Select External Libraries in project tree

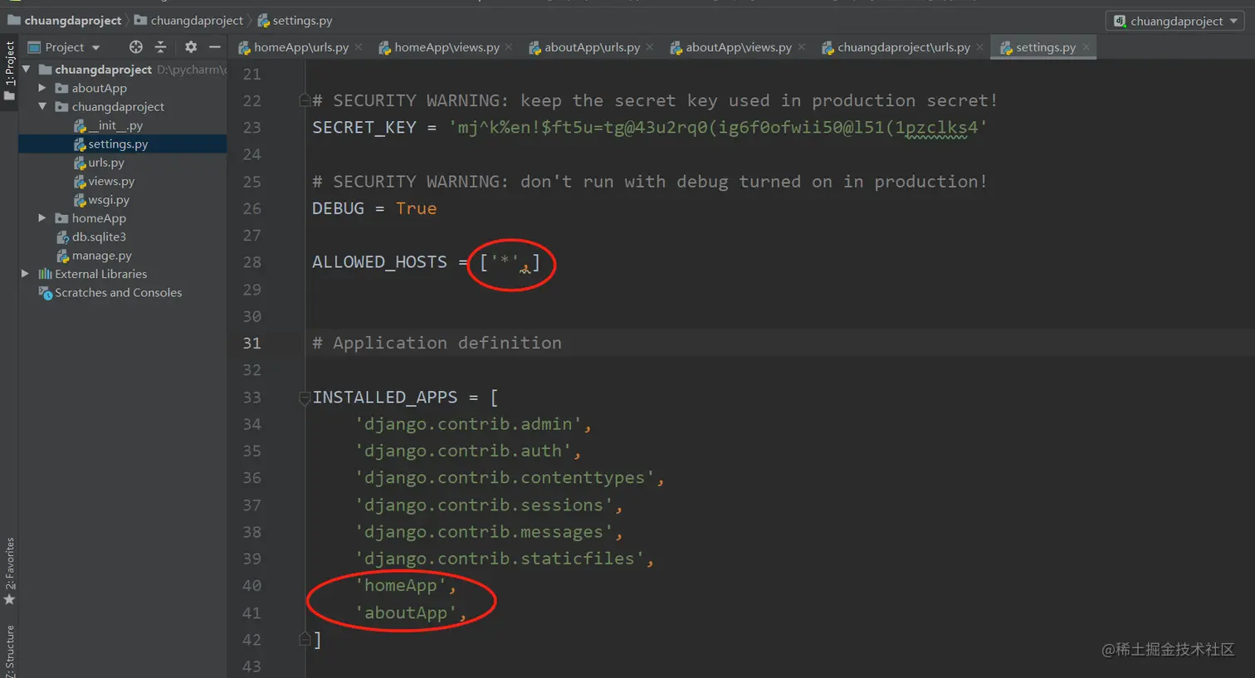pyautogui.click(x=100, y=274)
